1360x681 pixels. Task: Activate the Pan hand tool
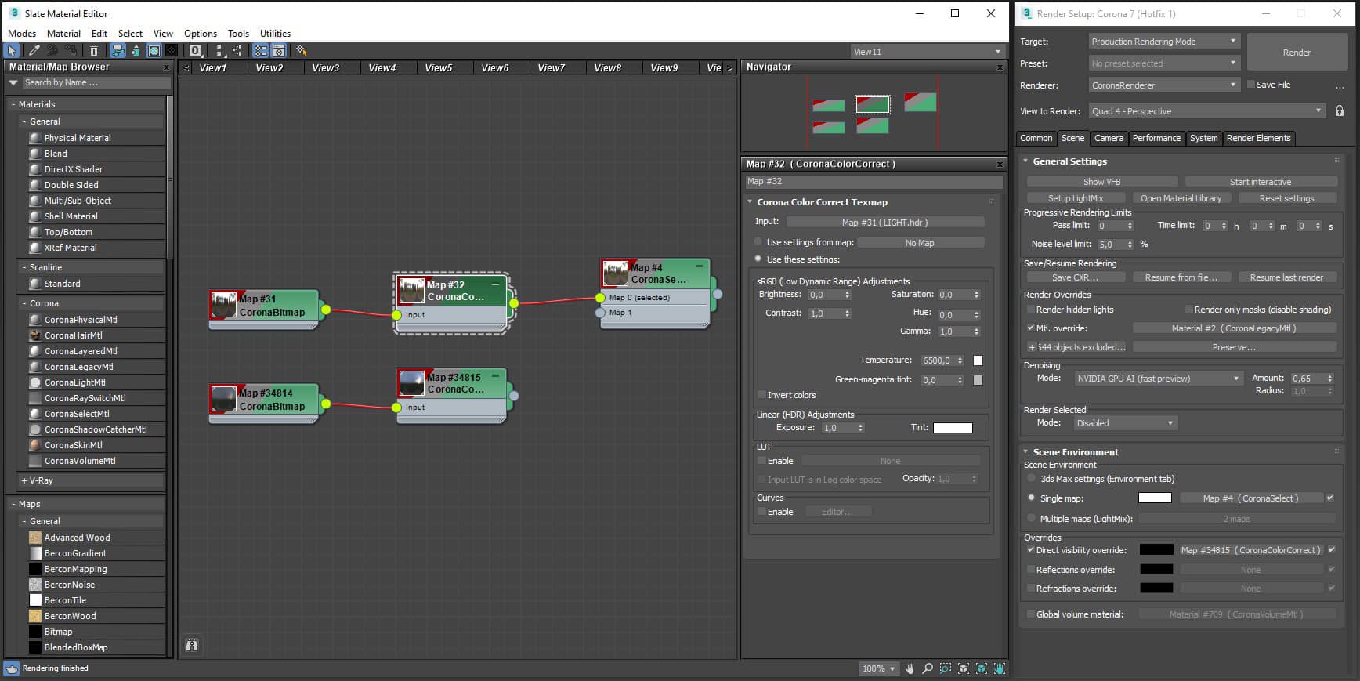910,668
